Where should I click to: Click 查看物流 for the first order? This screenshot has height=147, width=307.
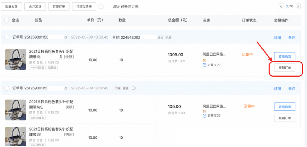tap(285, 56)
